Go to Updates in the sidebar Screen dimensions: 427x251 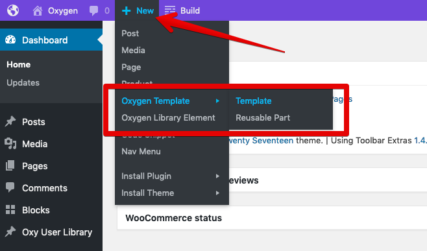pos(23,82)
